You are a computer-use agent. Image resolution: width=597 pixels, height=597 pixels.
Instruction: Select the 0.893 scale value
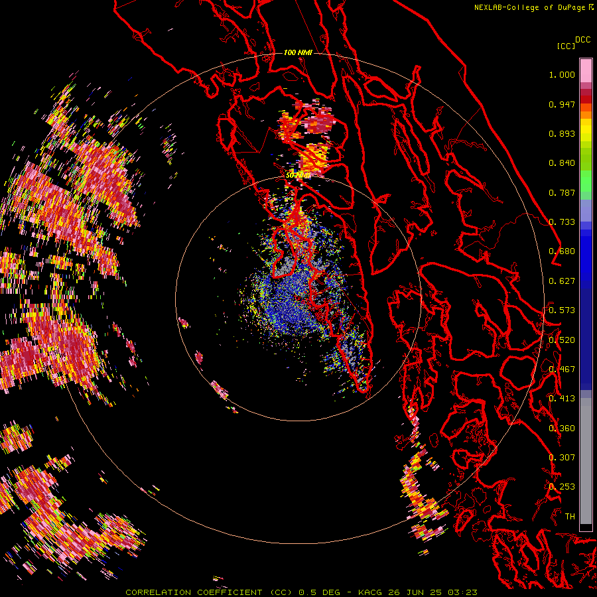[x=562, y=133]
